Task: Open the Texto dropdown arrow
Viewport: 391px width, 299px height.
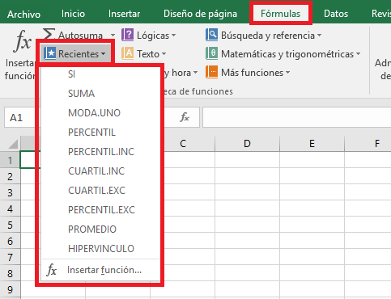Action: click(164, 54)
